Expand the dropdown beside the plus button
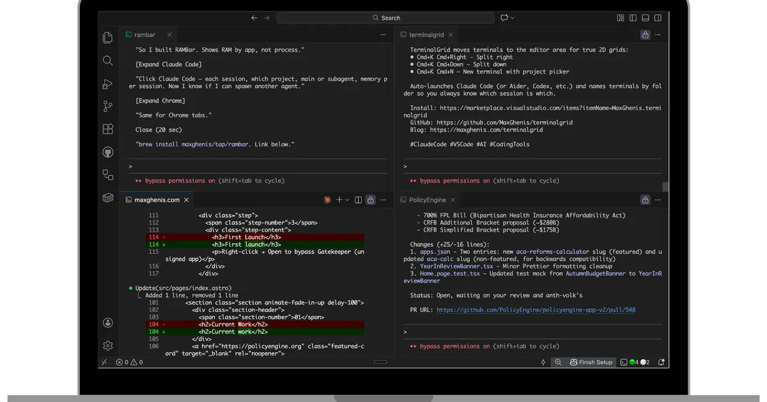 coord(347,200)
